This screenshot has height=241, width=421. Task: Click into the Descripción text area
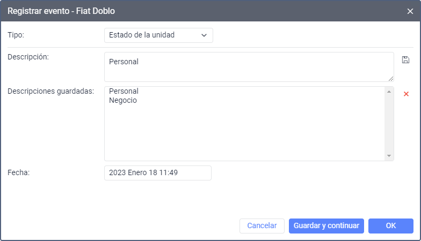point(249,67)
